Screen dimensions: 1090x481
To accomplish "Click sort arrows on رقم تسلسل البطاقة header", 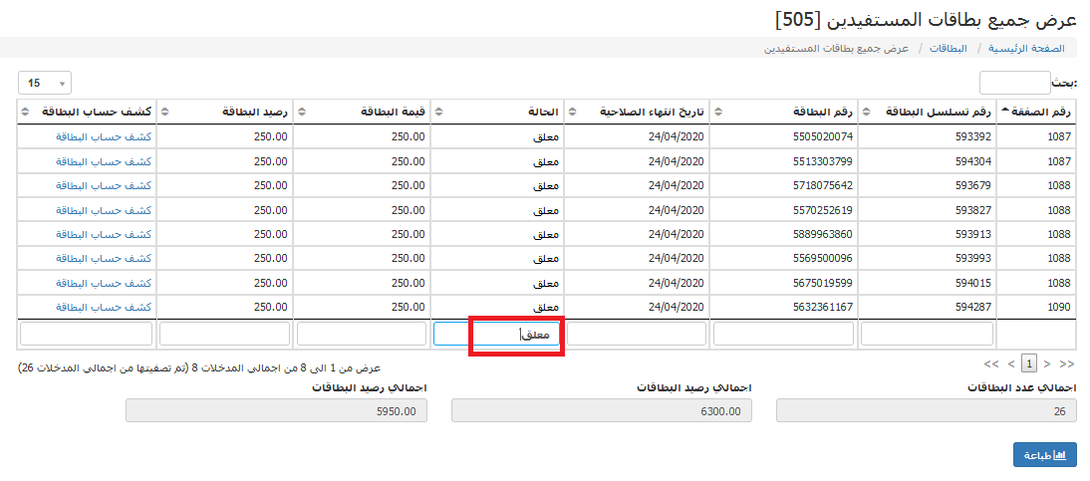I will (865, 112).
